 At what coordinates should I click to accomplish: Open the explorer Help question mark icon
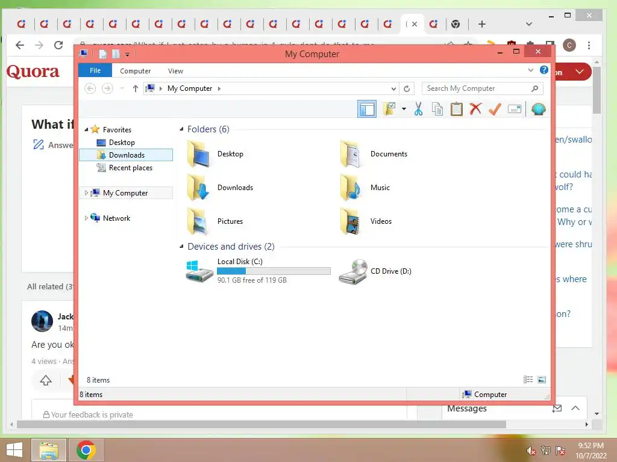click(x=544, y=70)
